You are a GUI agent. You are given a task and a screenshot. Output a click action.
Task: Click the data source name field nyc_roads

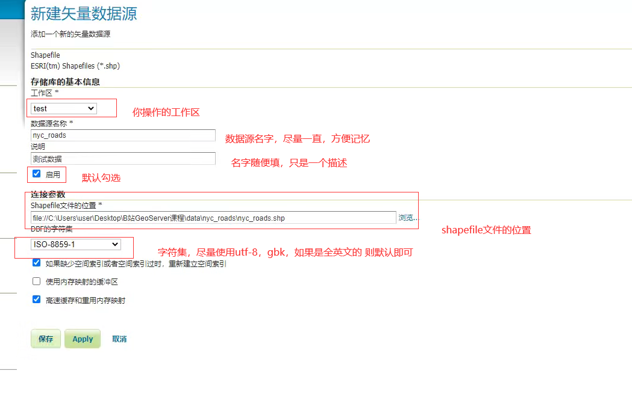123,135
